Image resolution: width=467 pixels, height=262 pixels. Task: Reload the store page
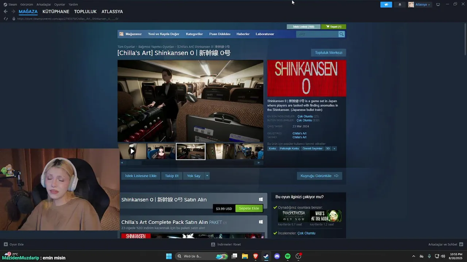[6, 19]
